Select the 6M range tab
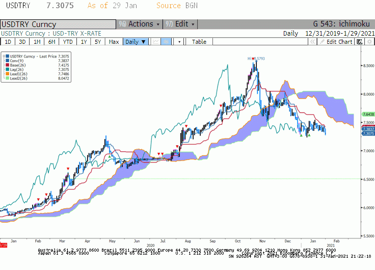 coord(51,42)
